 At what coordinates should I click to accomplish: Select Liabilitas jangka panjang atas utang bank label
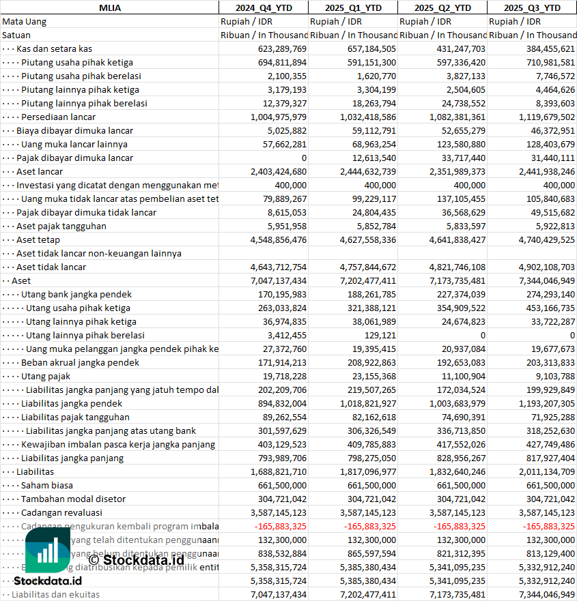tap(111, 431)
